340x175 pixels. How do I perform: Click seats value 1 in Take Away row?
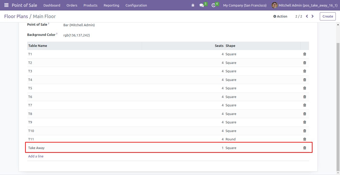coord(223,148)
